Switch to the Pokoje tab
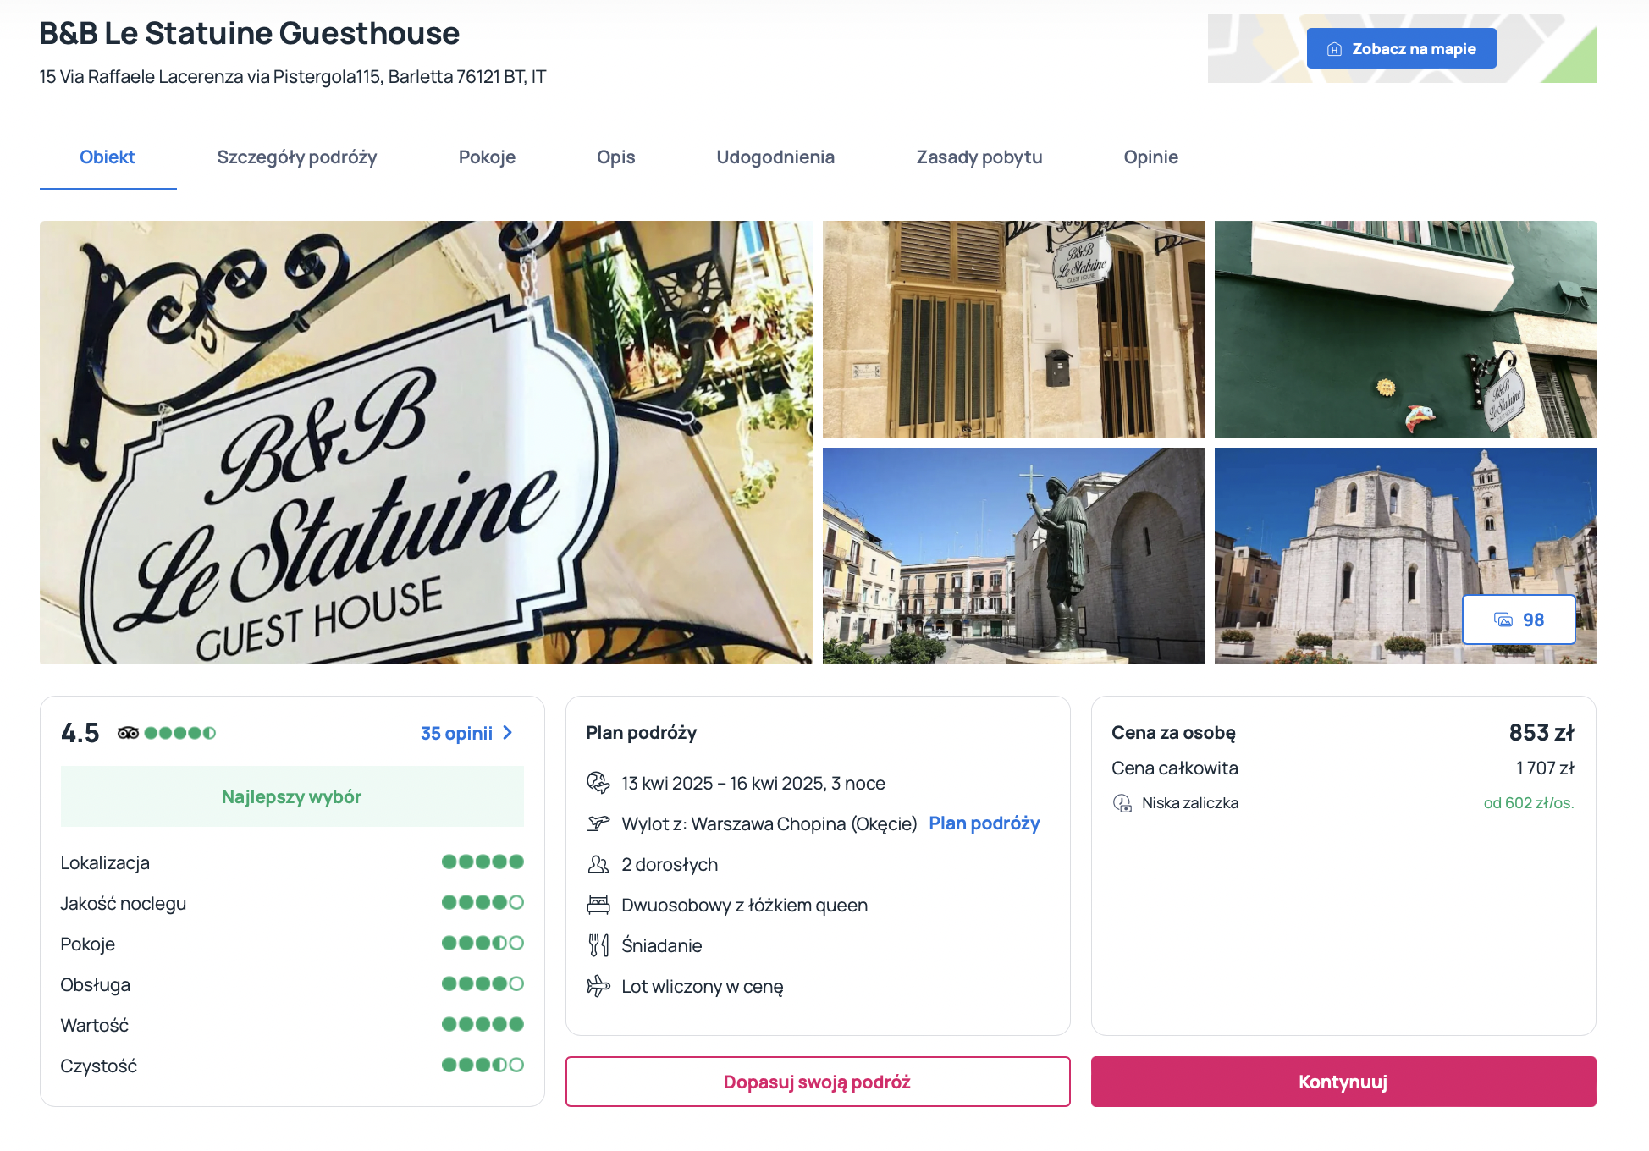 487,157
